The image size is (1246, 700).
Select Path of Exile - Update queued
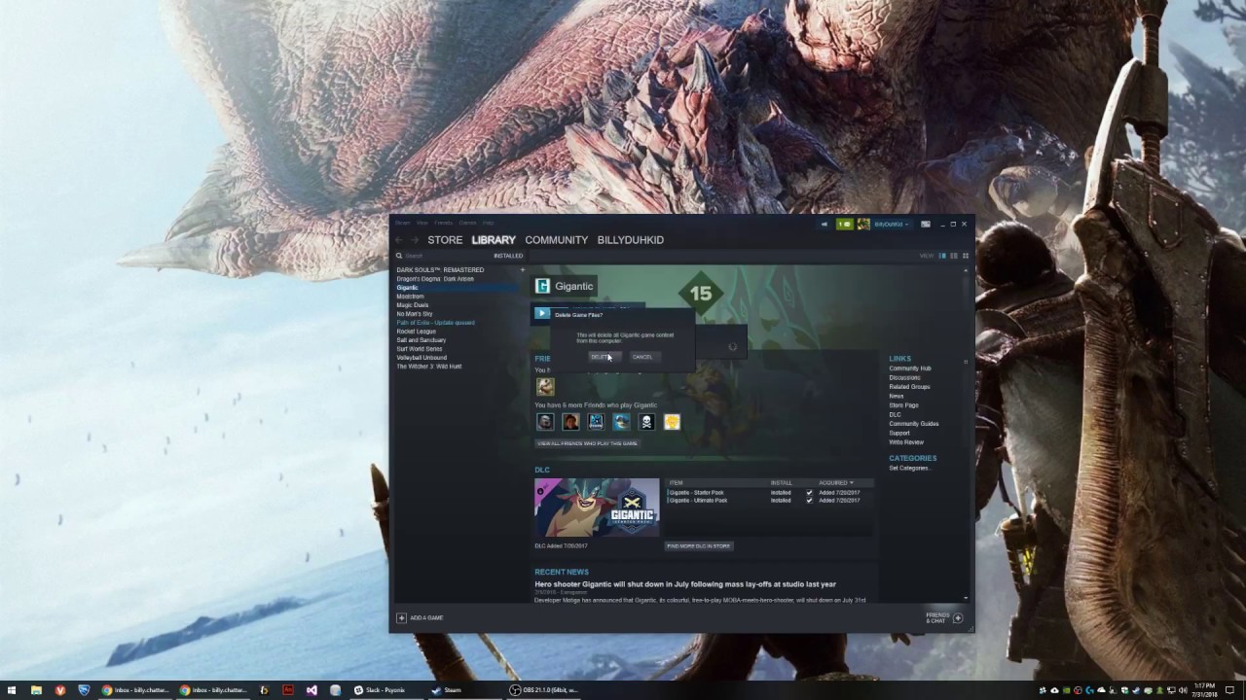click(x=436, y=323)
